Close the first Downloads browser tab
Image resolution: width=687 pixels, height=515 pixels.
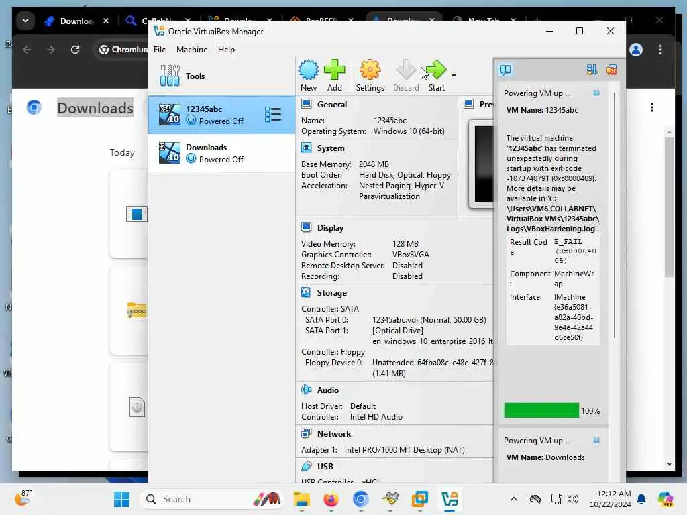pos(105,21)
